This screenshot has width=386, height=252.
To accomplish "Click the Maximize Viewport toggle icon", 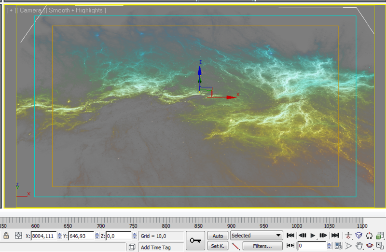I will 380,246.
